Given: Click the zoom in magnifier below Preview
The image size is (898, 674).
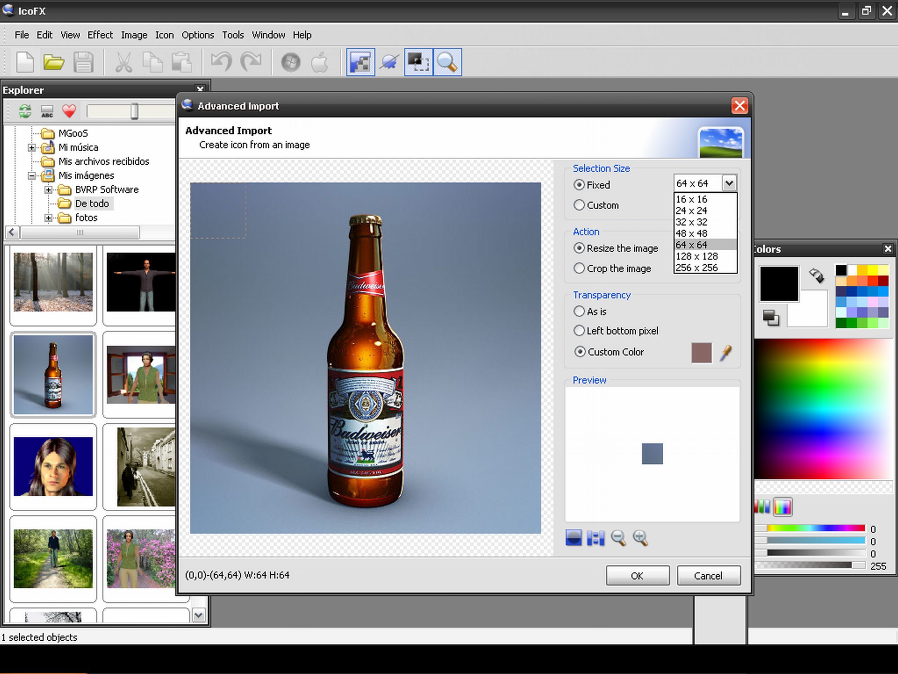Looking at the screenshot, I should tap(640, 538).
